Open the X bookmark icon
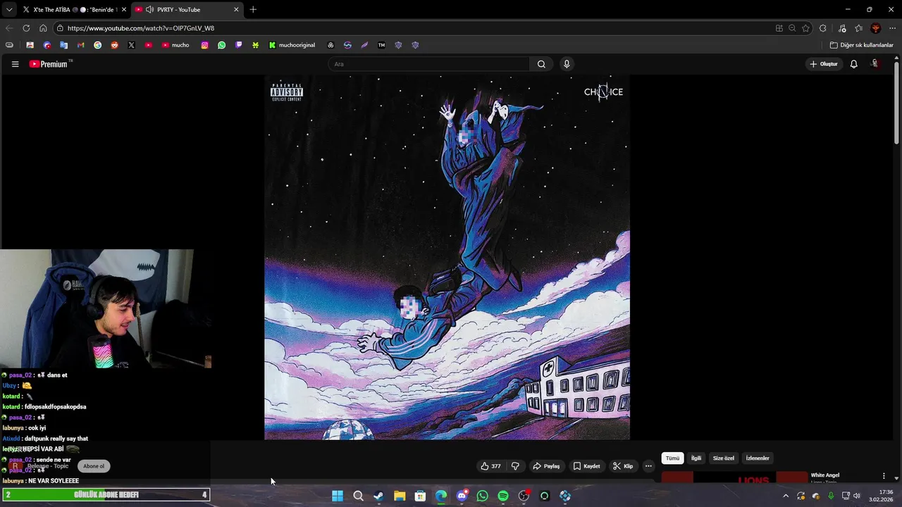Image resolution: width=902 pixels, height=507 pixels. (x=131, y=45)
